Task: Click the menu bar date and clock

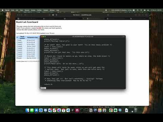Action: tap(156, 10)
